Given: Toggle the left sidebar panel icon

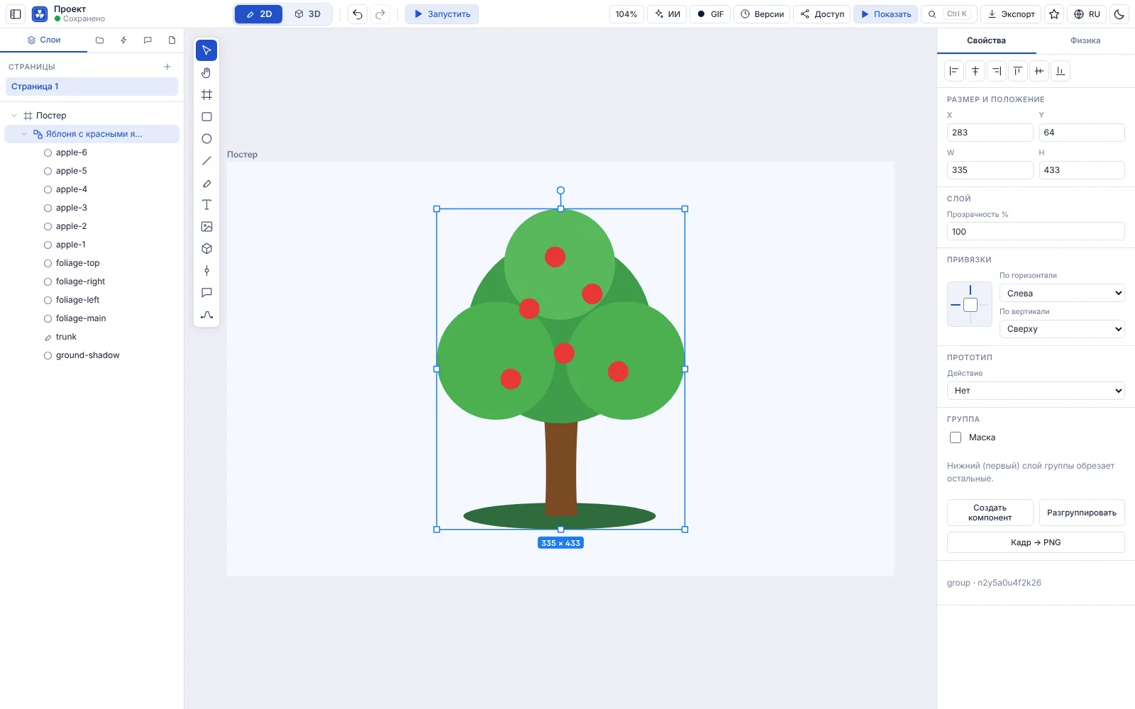Looking at the screenshot, I should point(16,14).
